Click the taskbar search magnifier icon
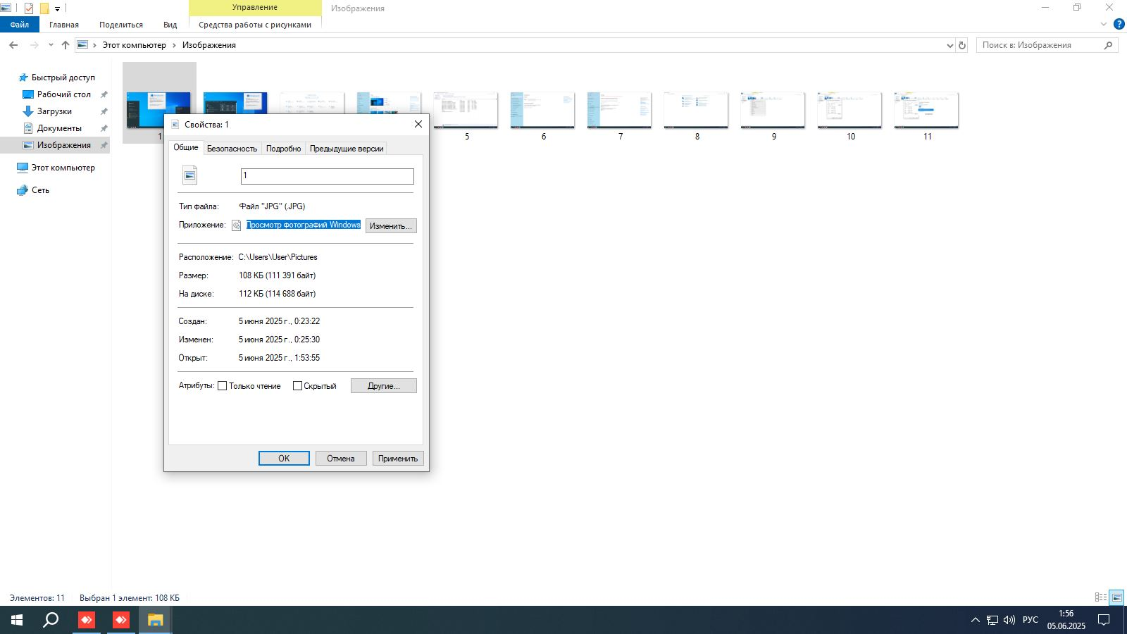This screenshot has width=1127, height=634. point(51,620)
